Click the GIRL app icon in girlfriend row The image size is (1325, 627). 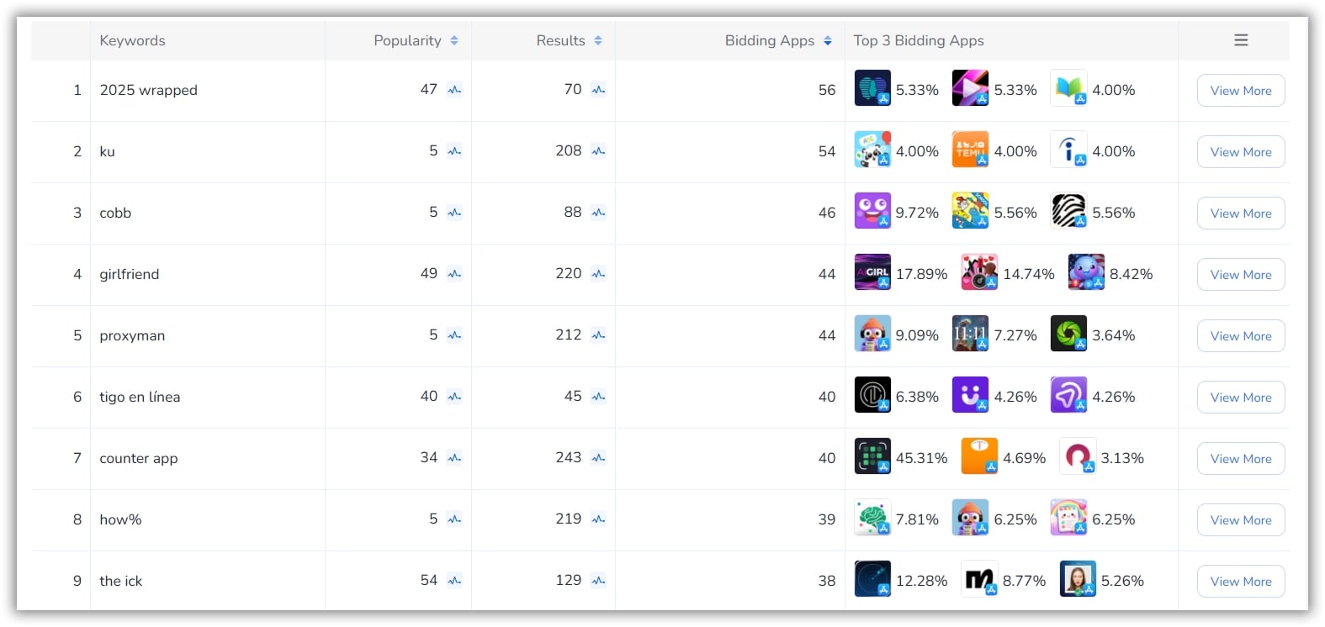coord(872,273)
